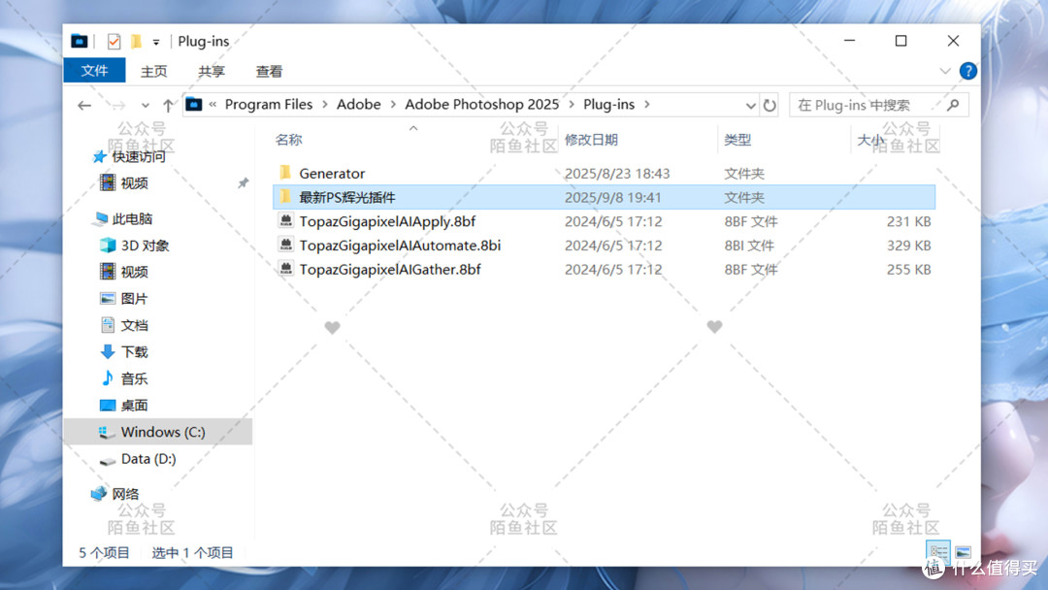Click Program Files in the address path
This screenshot has height=590, width=1048.
pyautogui.click(x=269, y=104)
